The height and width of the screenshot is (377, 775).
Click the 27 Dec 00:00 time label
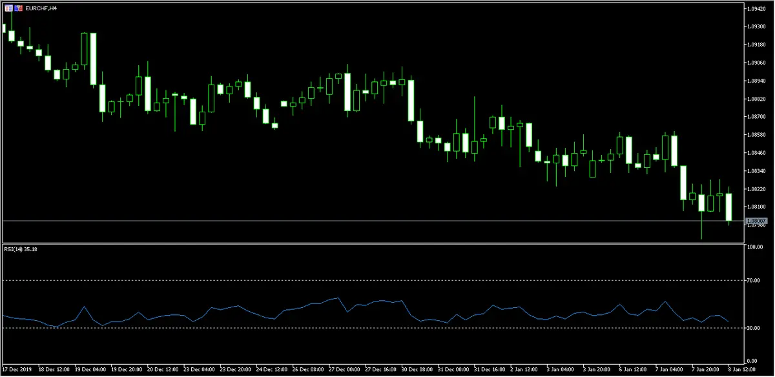(x=343, y=370)
